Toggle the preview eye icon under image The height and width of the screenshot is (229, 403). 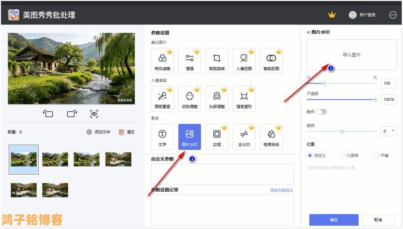tap(94, 114)
